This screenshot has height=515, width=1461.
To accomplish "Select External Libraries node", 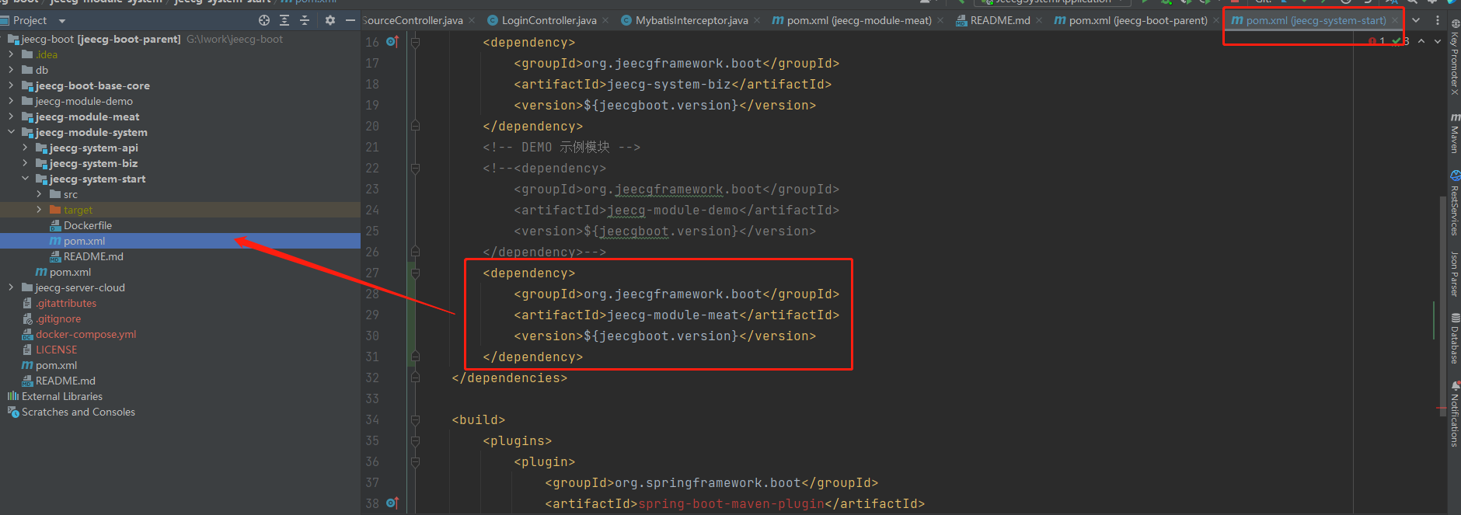I will 55,396.
